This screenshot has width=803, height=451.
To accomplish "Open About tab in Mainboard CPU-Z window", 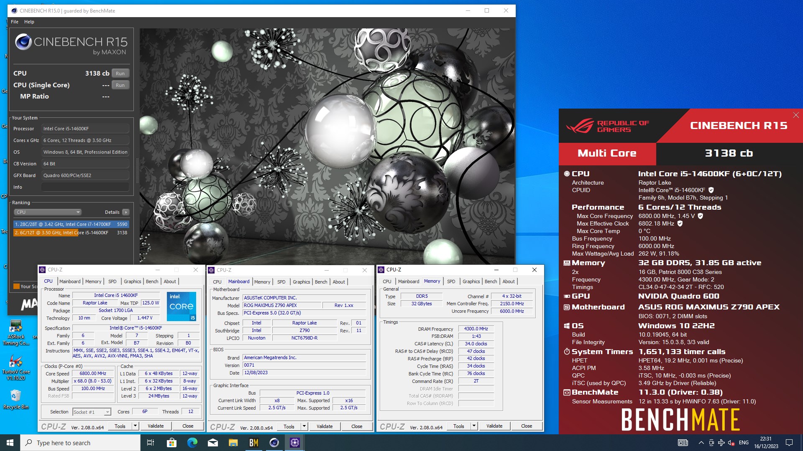I will [339, 282].
